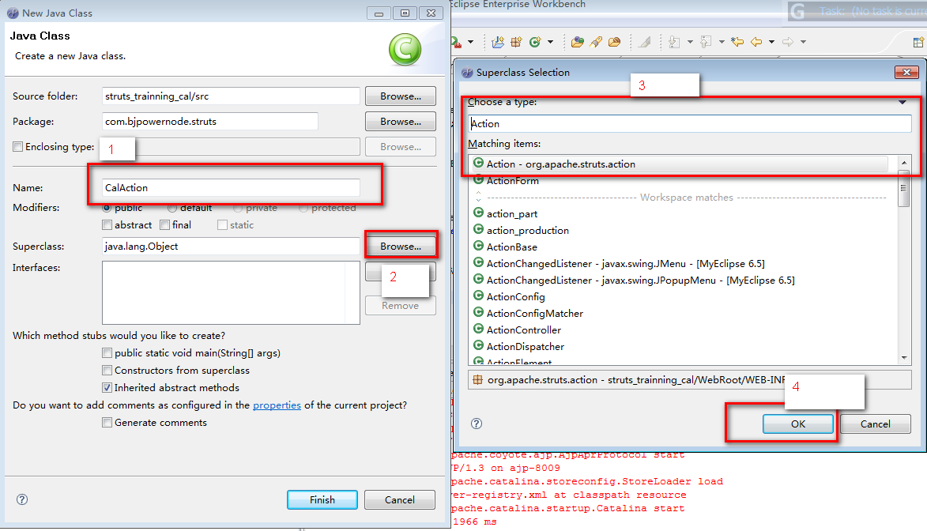
Task: Open the Previous Annotation dropdown arrow
Action: tap(722, 42)
